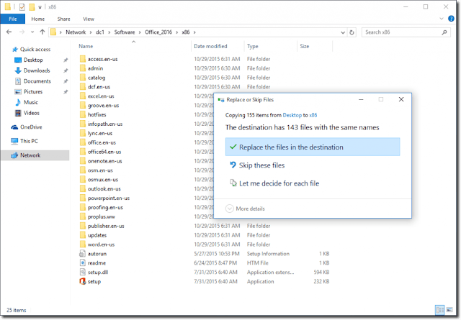
Task: Click dc1 in the address breadcrumb
Action: tap(100, 32)
